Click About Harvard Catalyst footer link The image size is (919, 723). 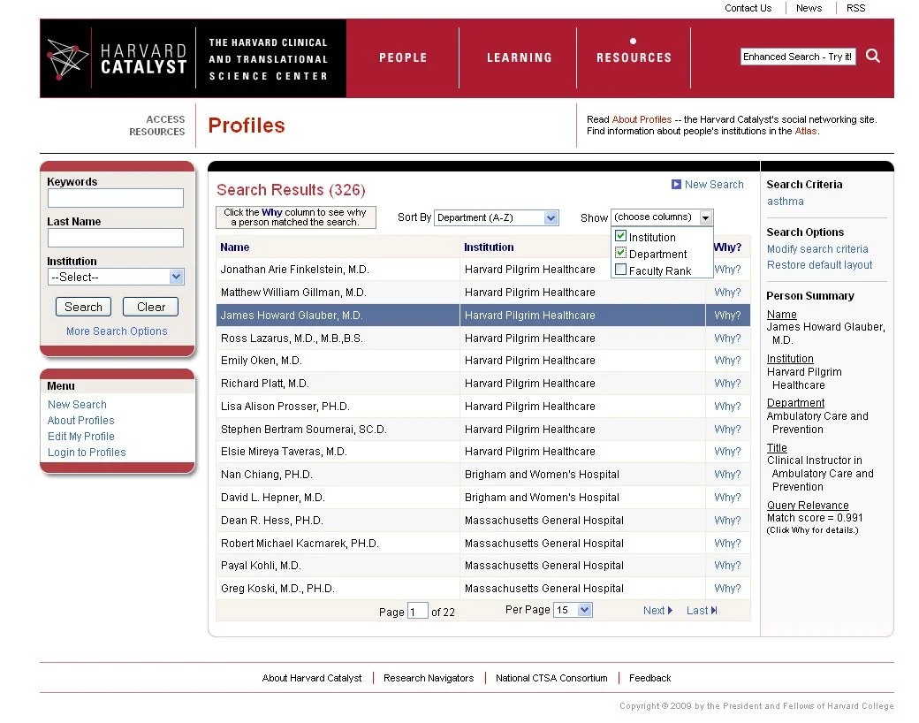pos(312,678)
